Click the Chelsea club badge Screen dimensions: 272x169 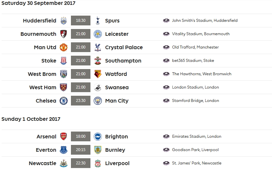click(x=63, y=101)
